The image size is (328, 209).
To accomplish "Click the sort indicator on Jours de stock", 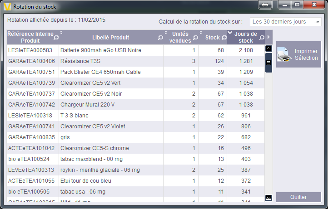I will (230, 33).
